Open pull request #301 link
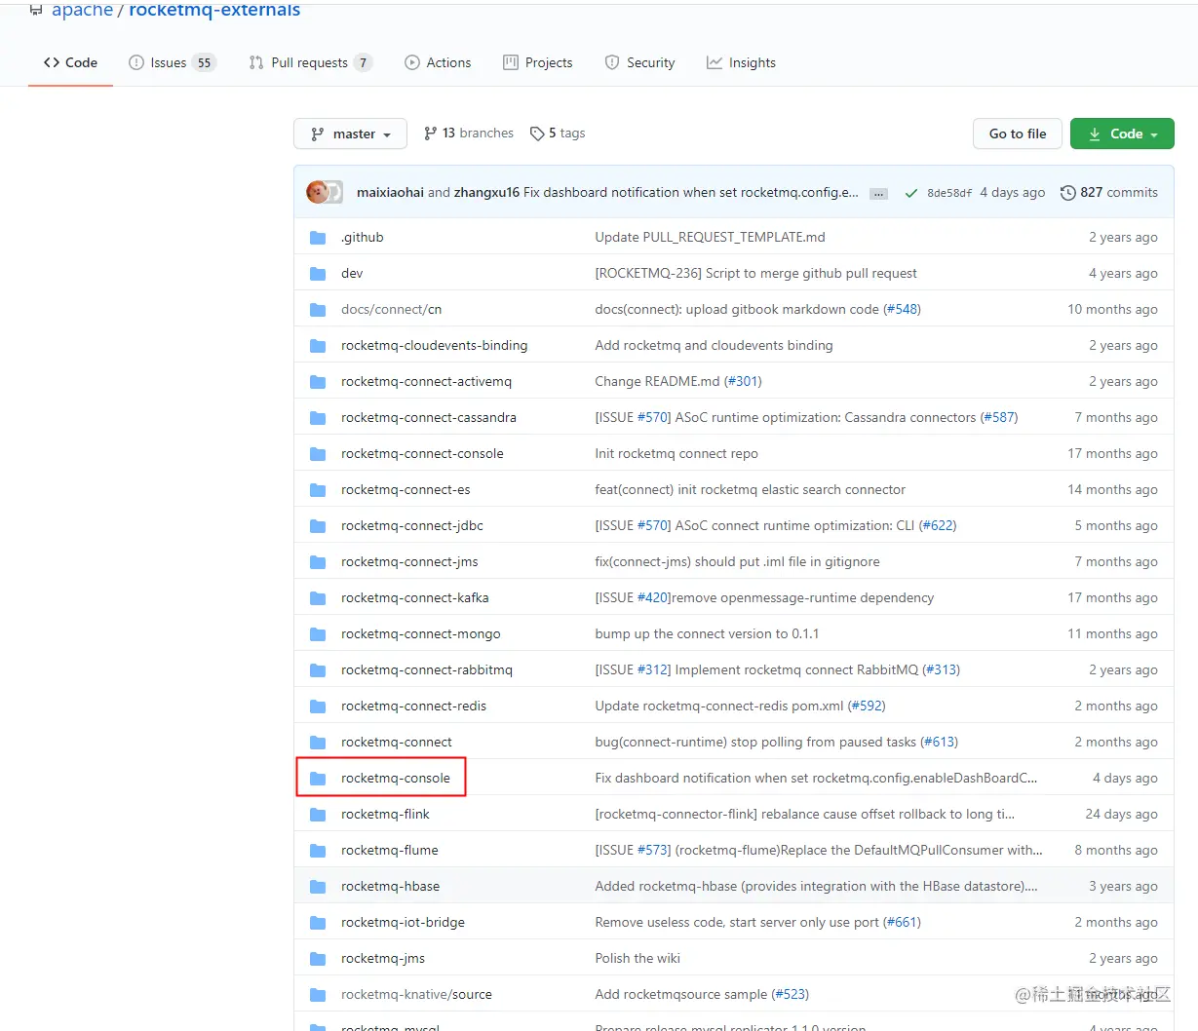Image resolution: width=1198 pixels, height=1031 pixels. [743, 382]
